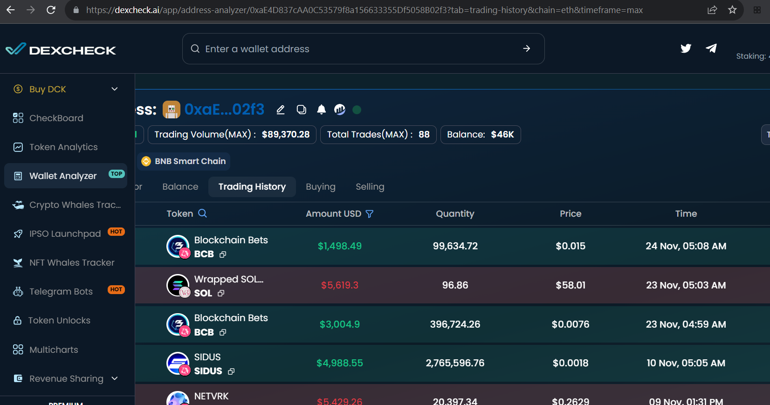Copy SOL token address icon
Viewport: 770px width, 405px height.
pos(221,293)
